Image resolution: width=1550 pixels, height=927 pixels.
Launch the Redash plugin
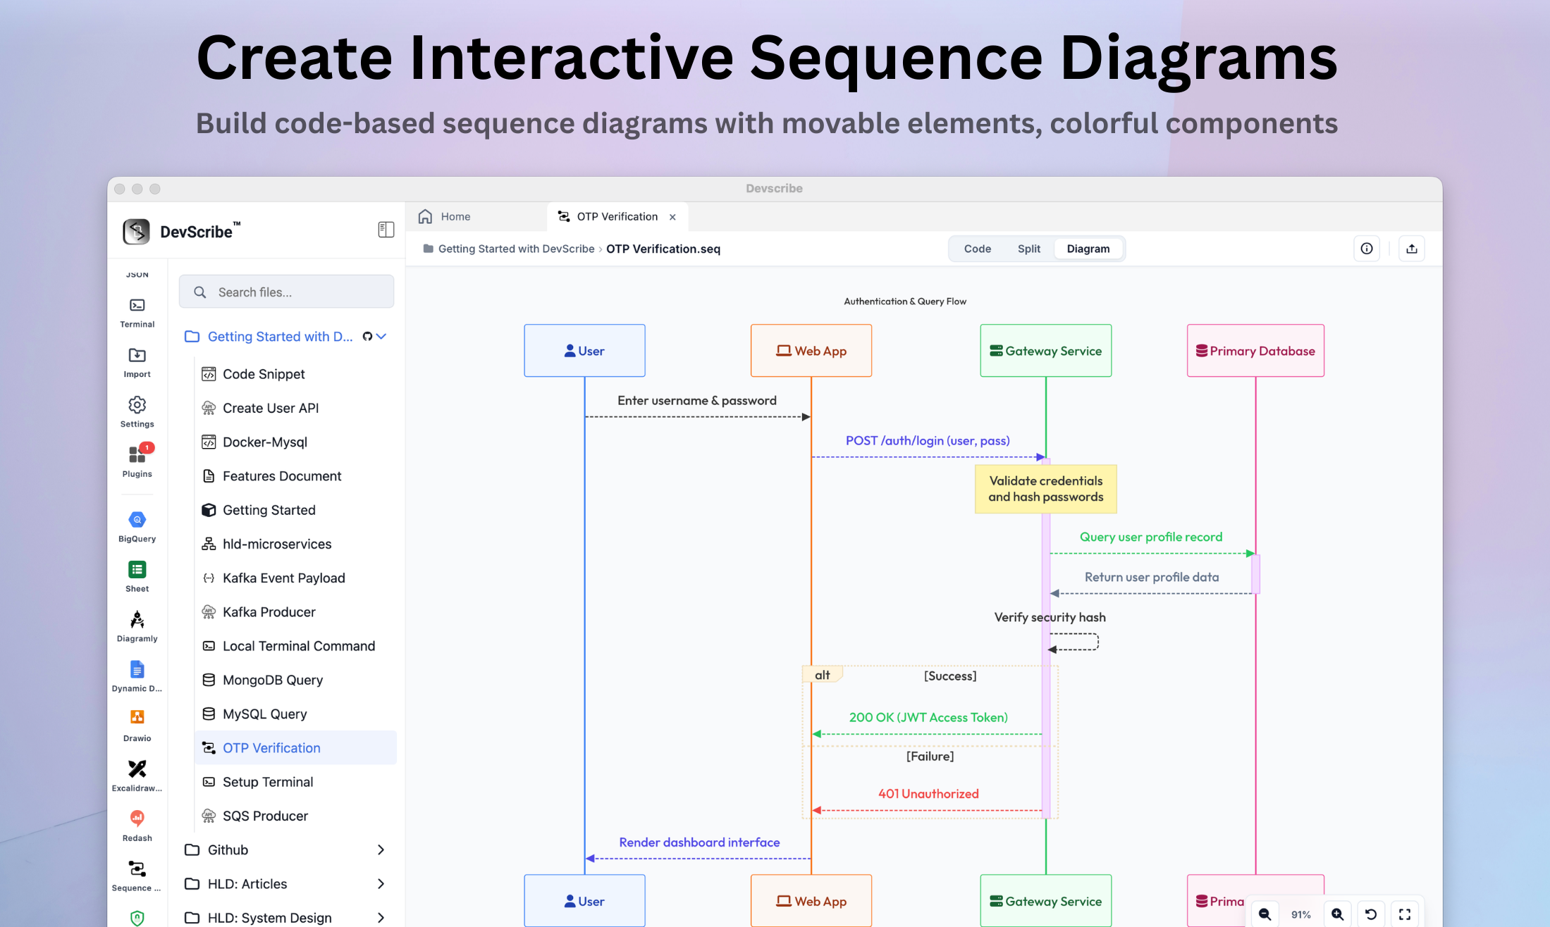point(137,826)
